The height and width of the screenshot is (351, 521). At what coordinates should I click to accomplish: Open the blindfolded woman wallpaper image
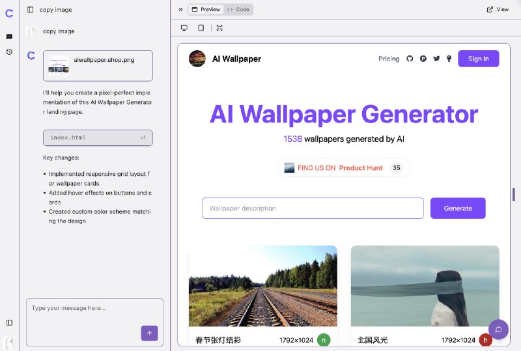pos(425,286)
